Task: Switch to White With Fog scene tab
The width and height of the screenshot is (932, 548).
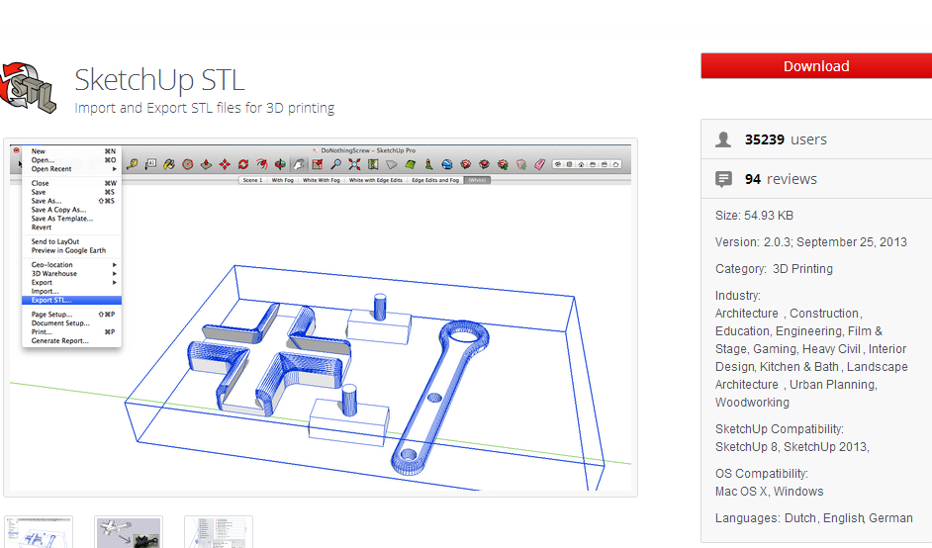Action: (x=321, y=180)
